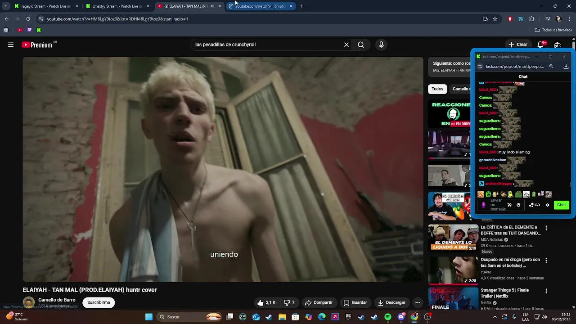The image size is (576, 324).
Task: Dislike the video showing 7 dislikes
Action: 288,302
